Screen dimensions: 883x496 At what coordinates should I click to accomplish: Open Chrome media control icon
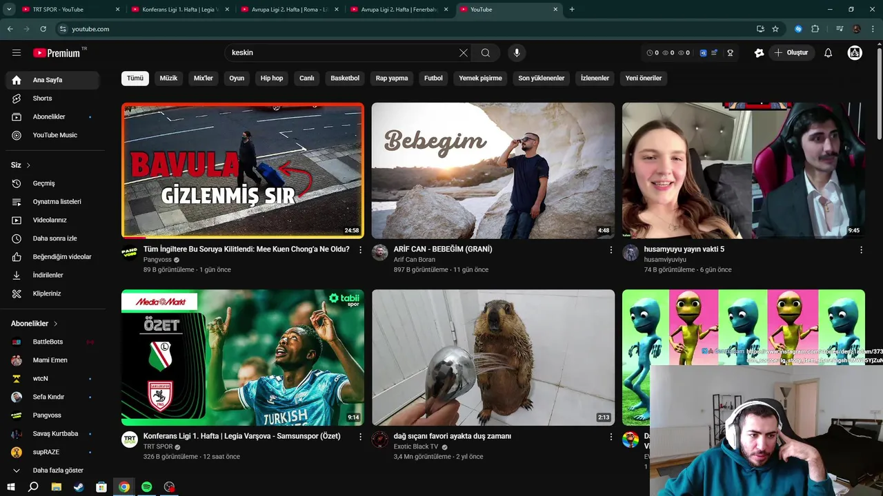click(x=840, y=29)
